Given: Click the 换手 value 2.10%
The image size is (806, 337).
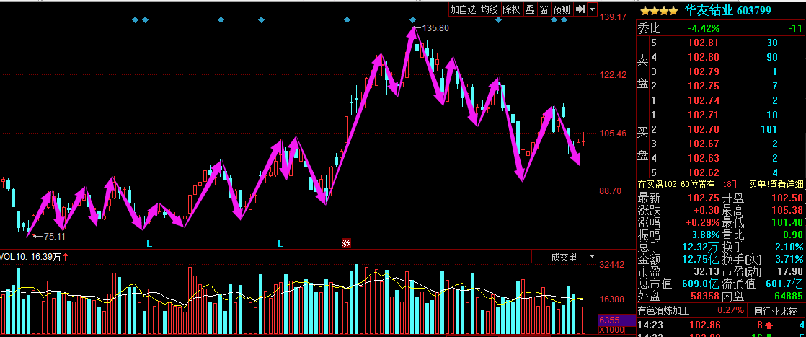Looking at the screenshot, I should 789,247.
